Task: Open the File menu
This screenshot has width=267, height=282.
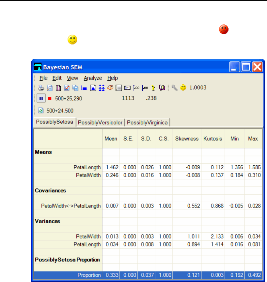Action: 43,78
